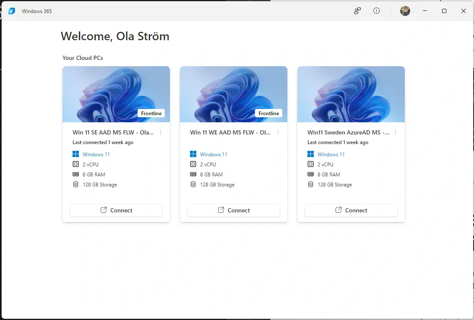This screenshot has width=474, height=320.
Task: Open the user profile avatar
Action: coord(405,11)
